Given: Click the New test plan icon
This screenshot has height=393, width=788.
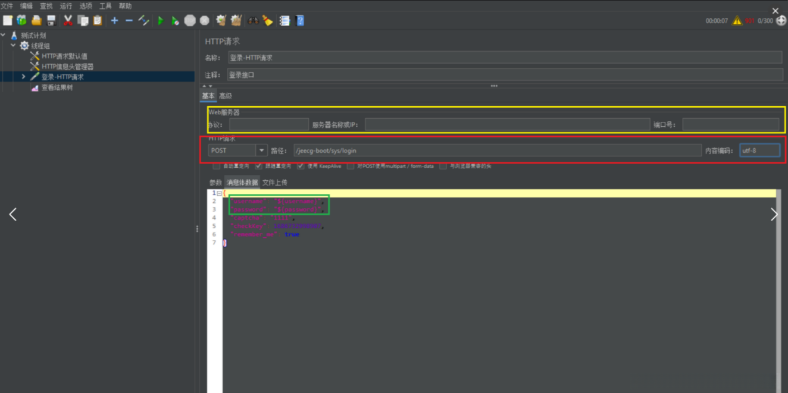Looking at the screenshot, I should [8, 21].
